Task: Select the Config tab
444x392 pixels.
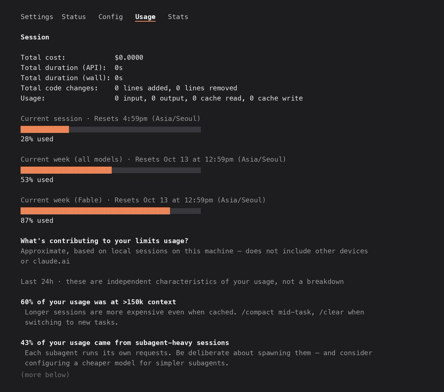Action: point(111,17)
